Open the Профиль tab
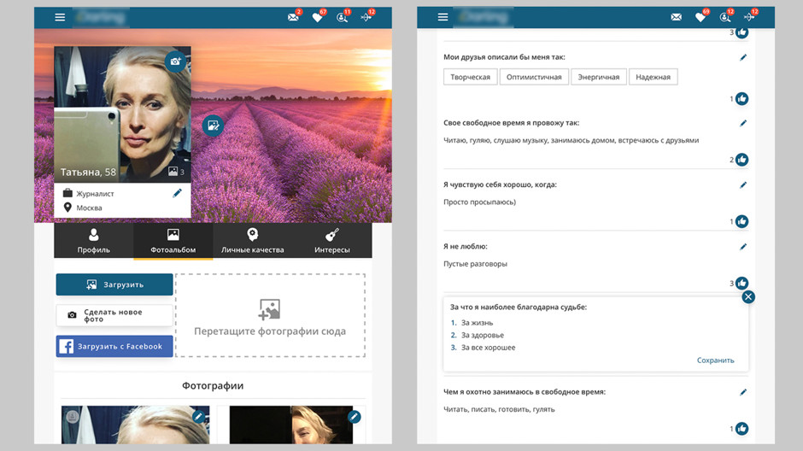This screenshot has width=803, height=451. 94,241
